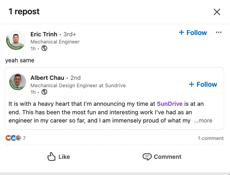Click the SunDrive company mention
The image size is (230, 175).
click(x=169, y=104)
